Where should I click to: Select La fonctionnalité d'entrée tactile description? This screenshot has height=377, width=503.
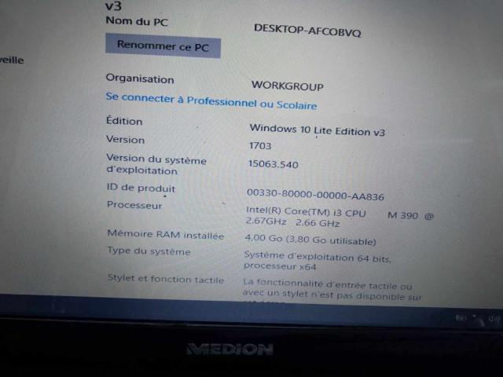[332, 291]
